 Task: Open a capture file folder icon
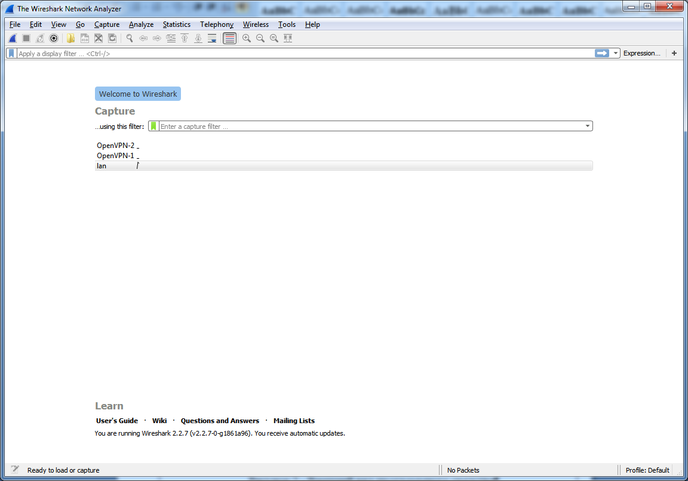click(70, 39)
